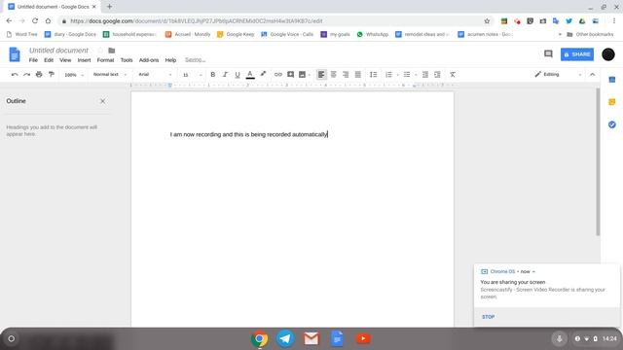Toggle underline formatting
This screenshot has height=350, width=623.
click(238, 75)
